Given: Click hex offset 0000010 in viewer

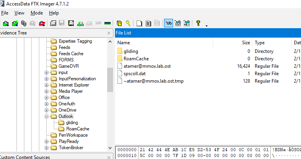Looking at the screenshot, I should (x=127, y=155).
